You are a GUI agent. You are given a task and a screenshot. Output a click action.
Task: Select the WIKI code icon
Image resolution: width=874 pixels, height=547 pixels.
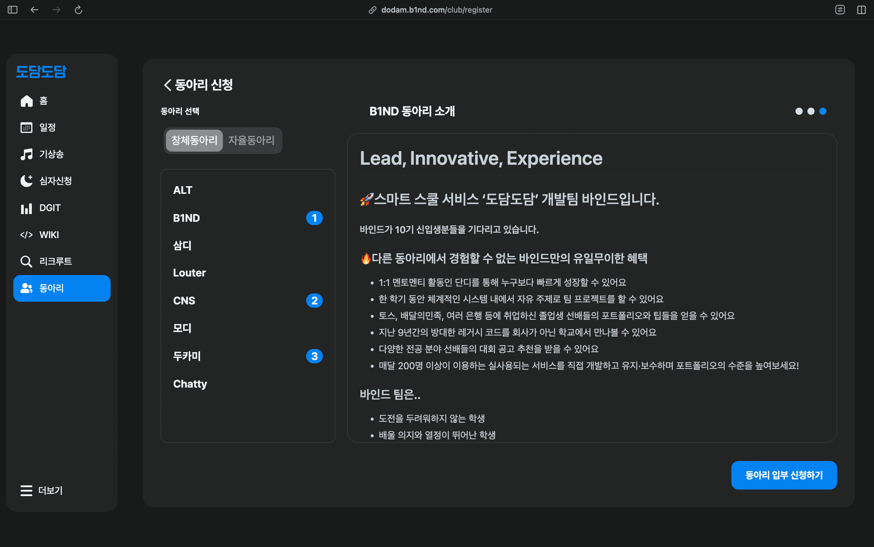[26, 234]
